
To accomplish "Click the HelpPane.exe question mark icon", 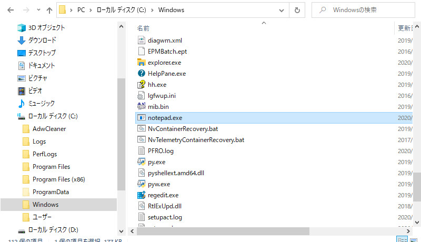I will click(x=141, y=73).
